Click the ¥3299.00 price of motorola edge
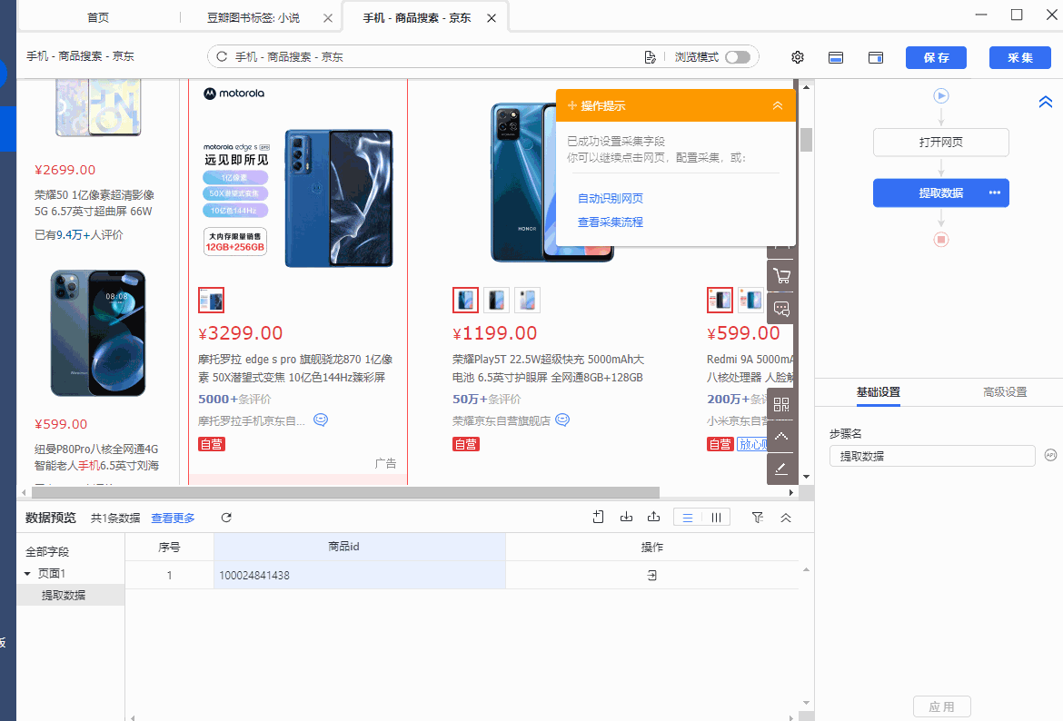The height and width of the screenshot is (721, 1063). (x=240, y=333)
